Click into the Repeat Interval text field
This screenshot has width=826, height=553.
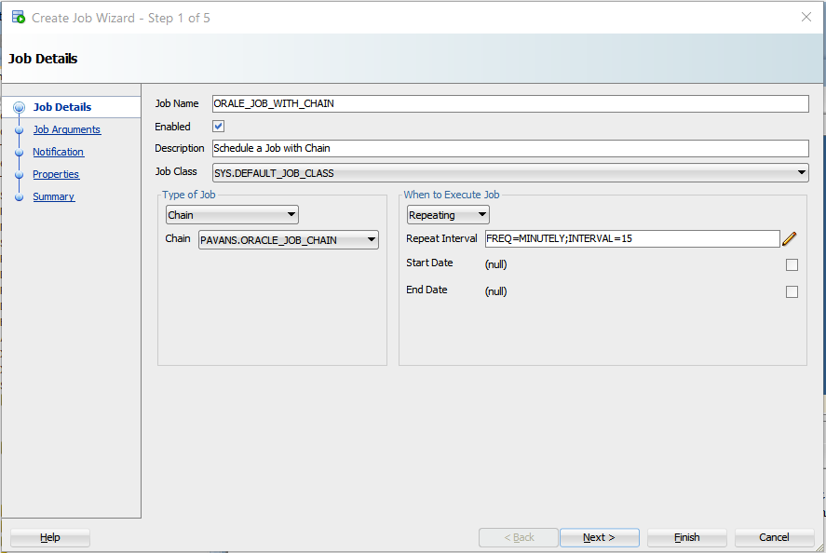tap(632, 238)
